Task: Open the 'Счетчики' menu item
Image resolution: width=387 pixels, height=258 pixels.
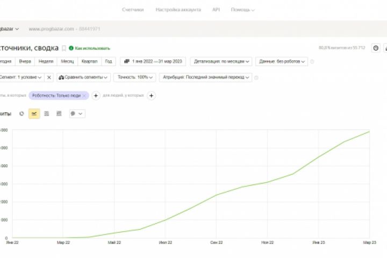Action: coord(133,10)
